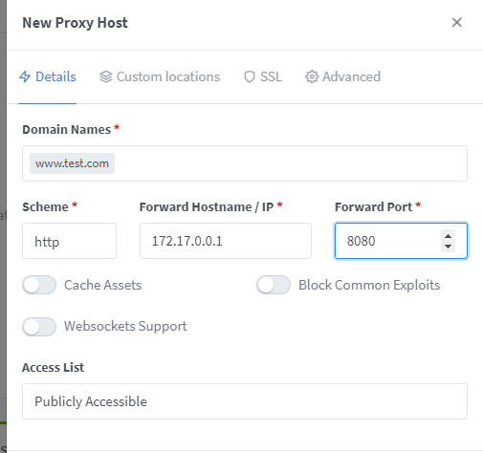
Task: Select the Details tab
Action: point(48,76)
